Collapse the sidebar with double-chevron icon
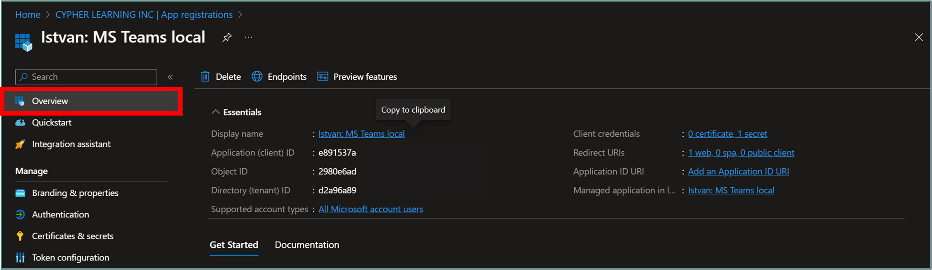The height and width of the screenshot is (270, 932). (x=170, y=77)
